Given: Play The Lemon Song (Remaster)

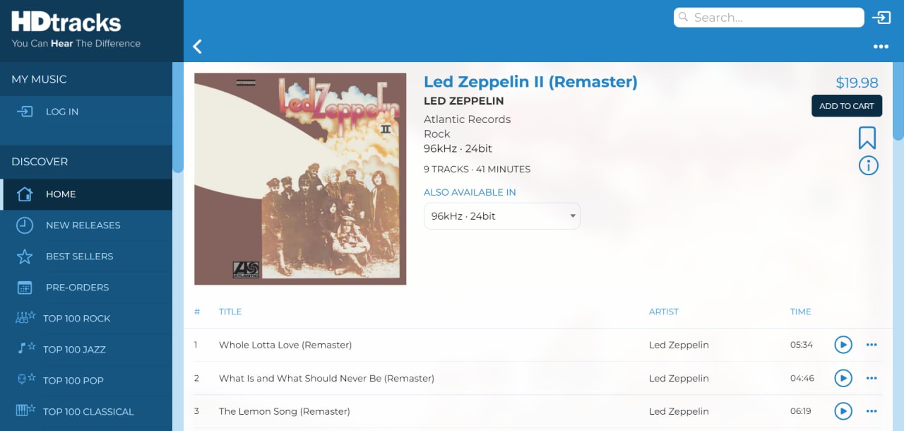Looking at the screenshot, I should 843,411.
